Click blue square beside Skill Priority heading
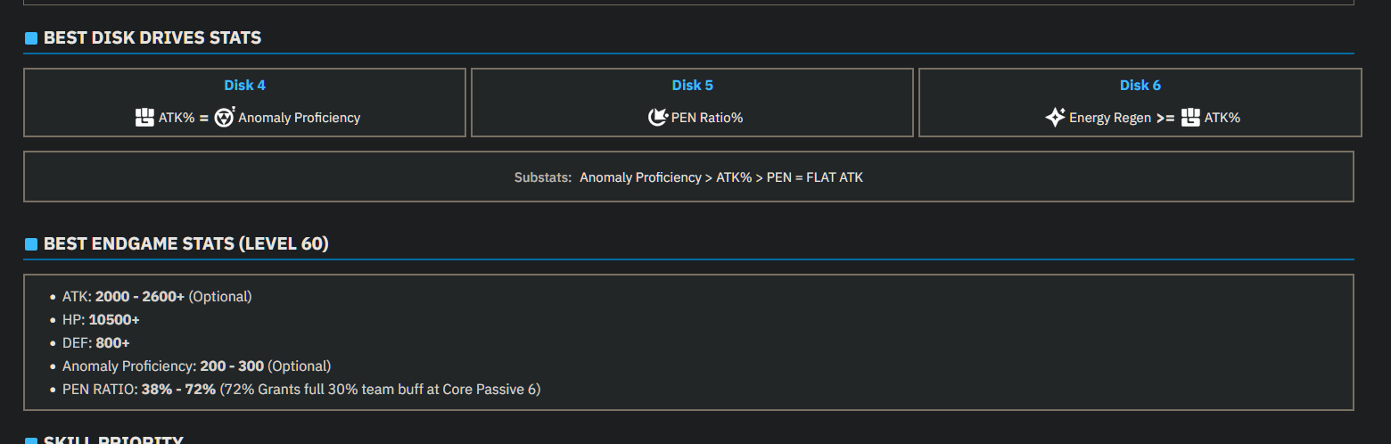This screenshot has height=444, width=1391. point(31,440)
